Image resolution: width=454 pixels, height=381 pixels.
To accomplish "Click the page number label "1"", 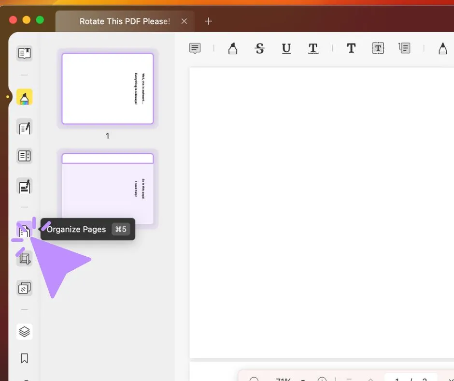I will (x=107, y=136).
